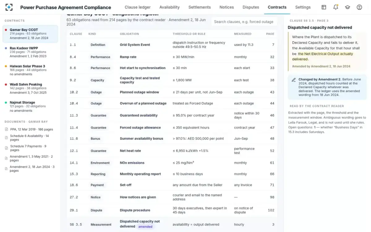Open Schedule 6 Availability document

30,138
